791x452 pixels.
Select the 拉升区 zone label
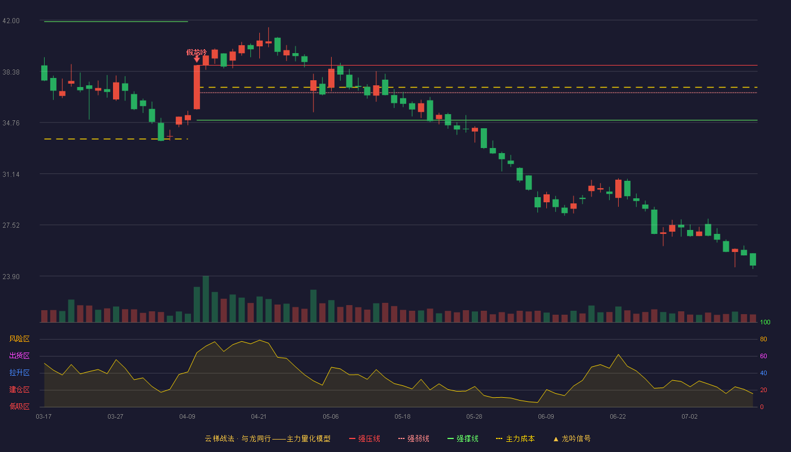19,373
